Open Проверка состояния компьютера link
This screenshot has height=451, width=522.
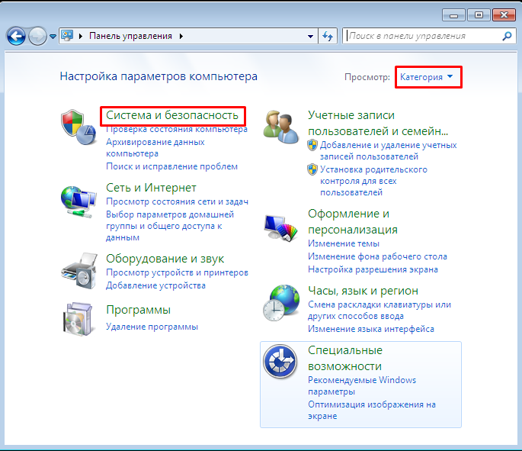point(177,129)
